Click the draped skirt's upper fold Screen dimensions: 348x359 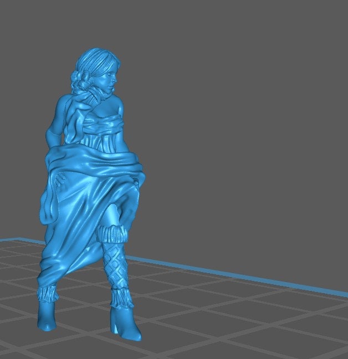click(94, 160)
